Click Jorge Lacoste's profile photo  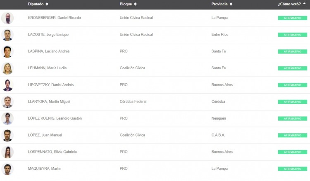pos(7,35)
